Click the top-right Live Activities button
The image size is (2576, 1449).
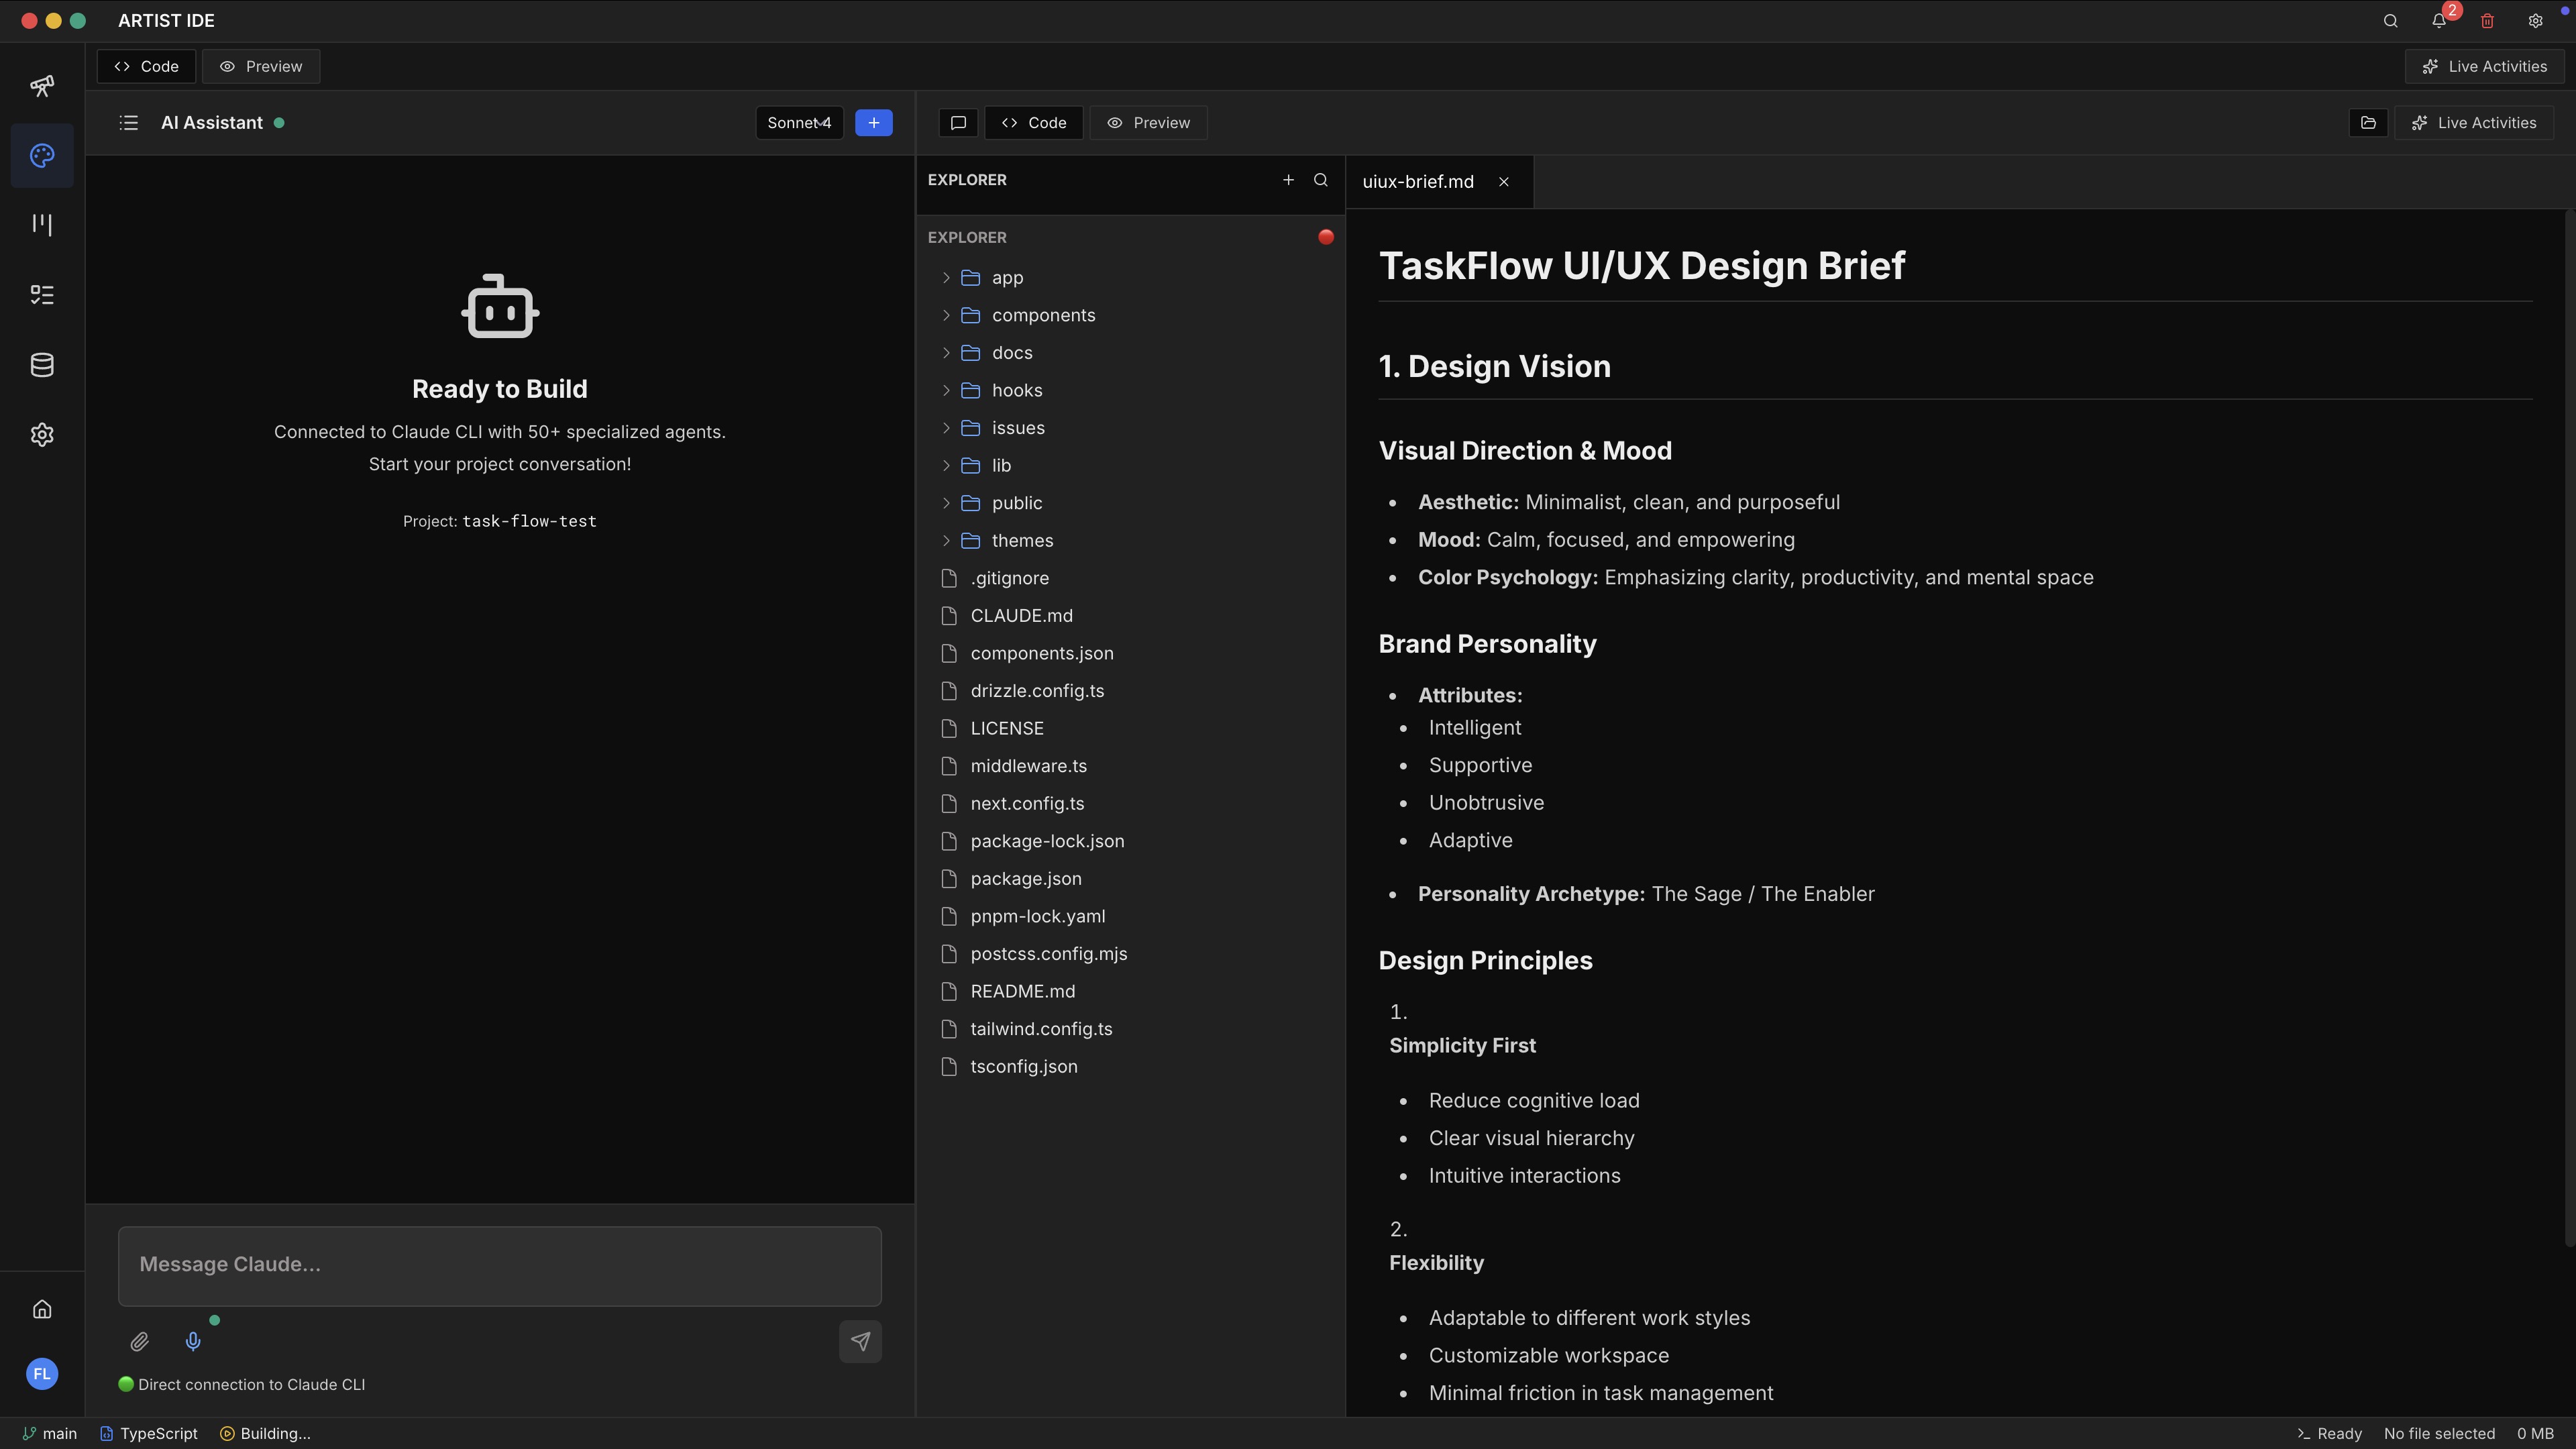2484,67
